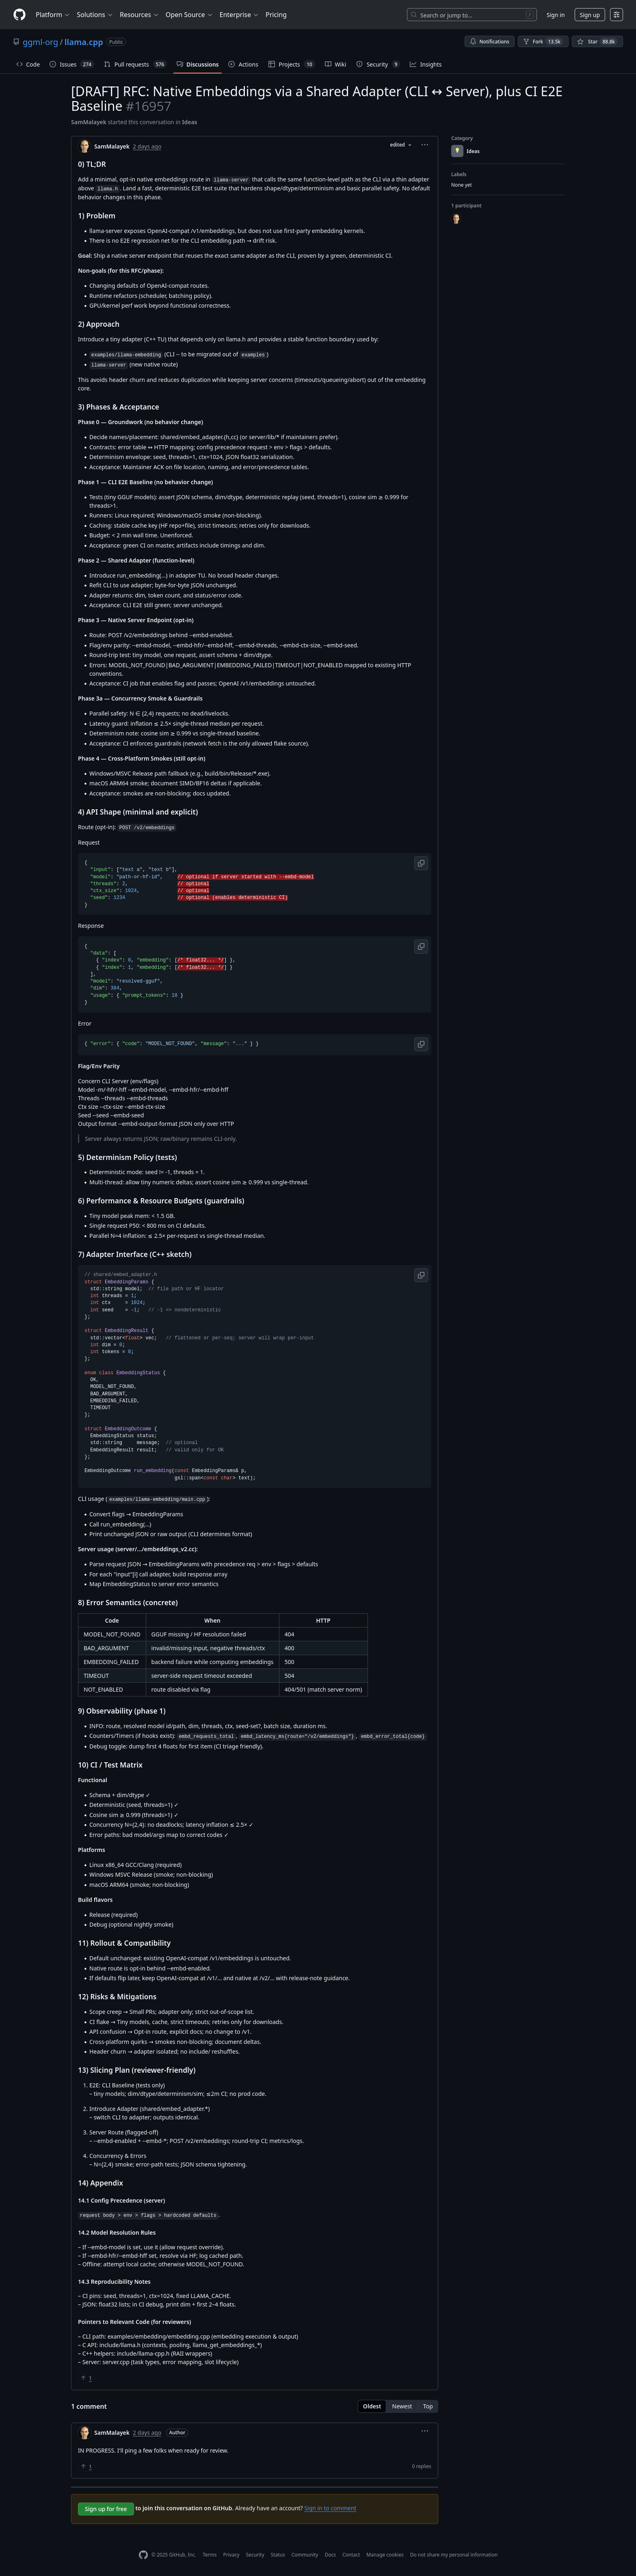
Task: Upvote the original discussion post
Action: click(86, 2378)
